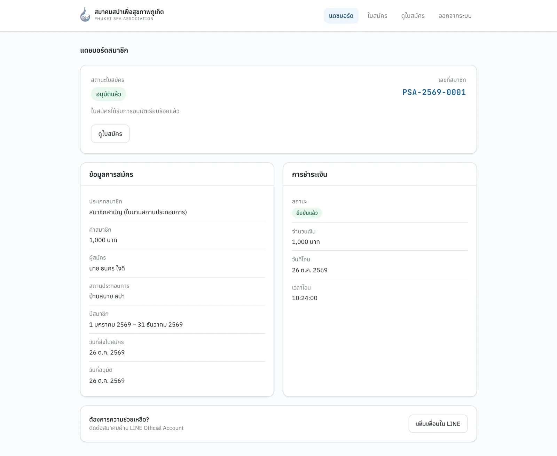Click the membership year range text
Screen dimensions: 557x456
(136, 324)
